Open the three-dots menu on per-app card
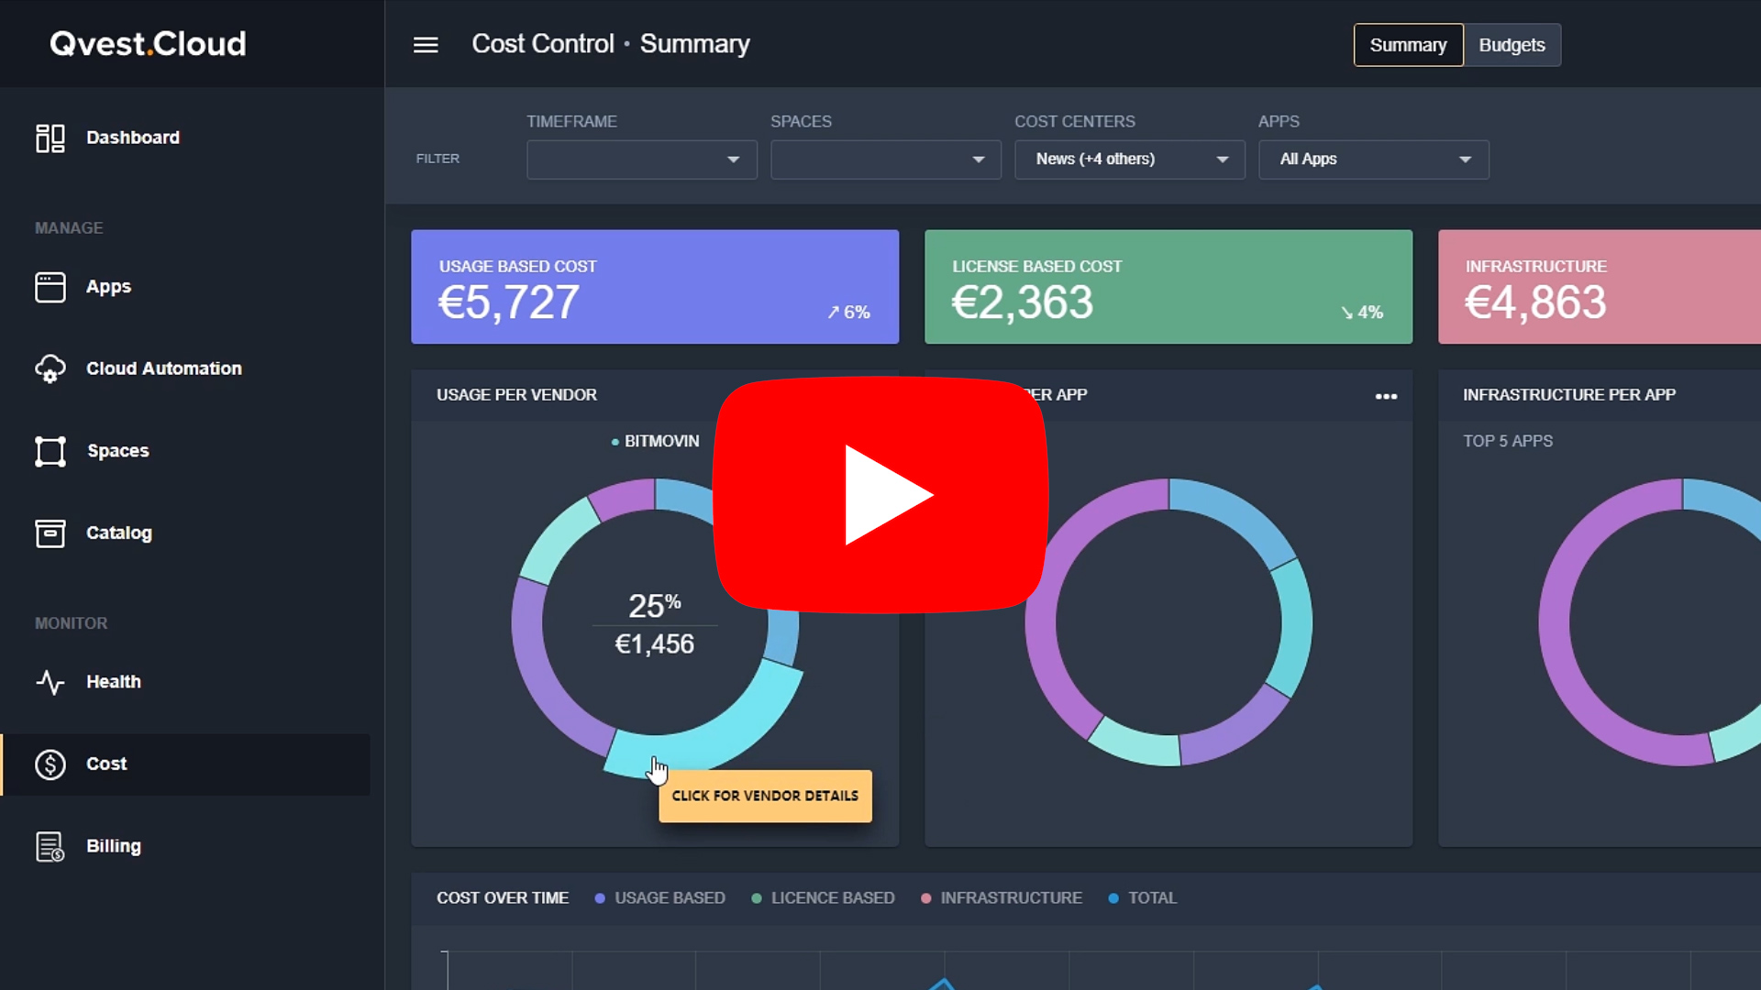The width and height of the screenshot is (1761, 990). click(x=1386, y=396)
